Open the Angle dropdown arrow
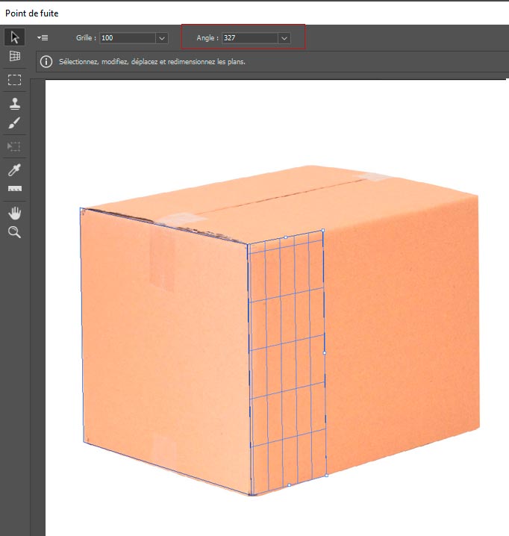Viewport: 509px width, 536px height. 284,37
